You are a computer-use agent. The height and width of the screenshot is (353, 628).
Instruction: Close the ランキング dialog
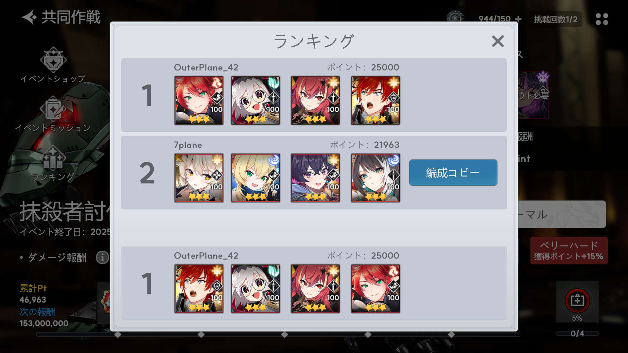(x=498, y=41)
